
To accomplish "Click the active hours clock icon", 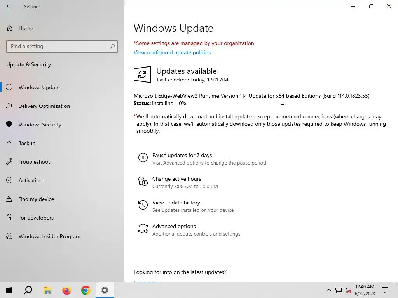I will coord(143,181).
